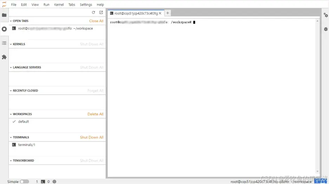329x184 pixels.
Task: Click the Simple label in status bar
Action: click(x=13, y=182)
